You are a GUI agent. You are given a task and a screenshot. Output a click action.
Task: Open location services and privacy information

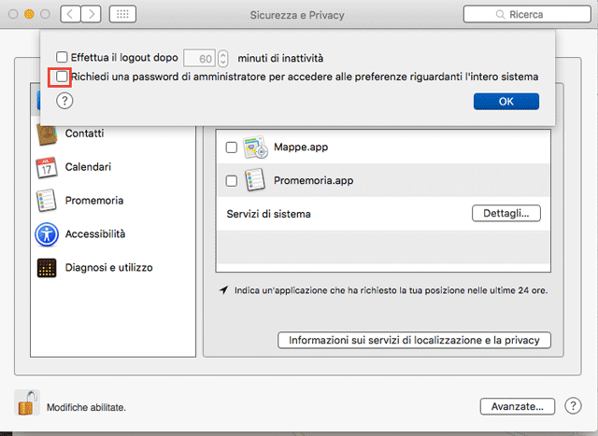coord(414,340)
